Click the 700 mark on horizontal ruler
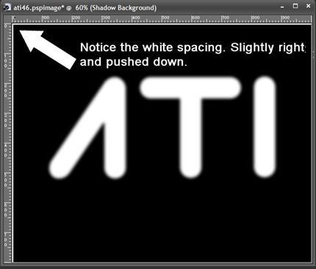 pyautogui.click(x=226, y=18)
